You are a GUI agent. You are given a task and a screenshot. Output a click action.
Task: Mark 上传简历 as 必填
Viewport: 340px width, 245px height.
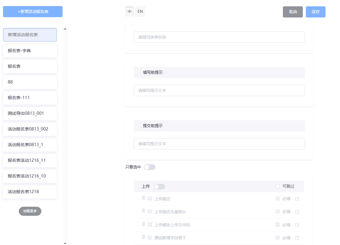277,199
